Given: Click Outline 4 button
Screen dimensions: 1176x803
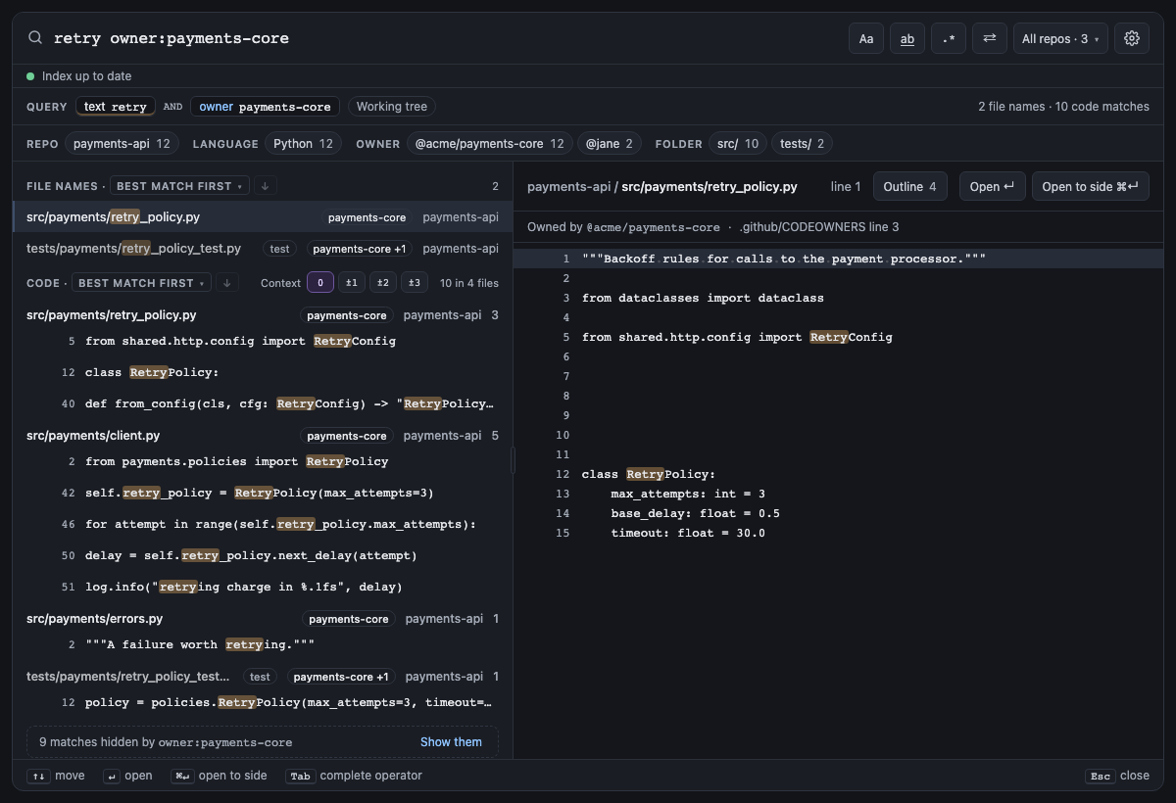Looking at the screenshot, I should (910, 187).
